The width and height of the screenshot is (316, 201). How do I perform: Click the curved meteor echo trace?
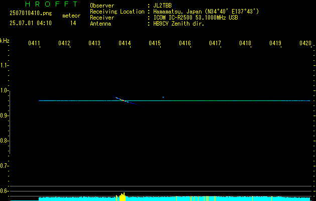click(x=123, y=99)
